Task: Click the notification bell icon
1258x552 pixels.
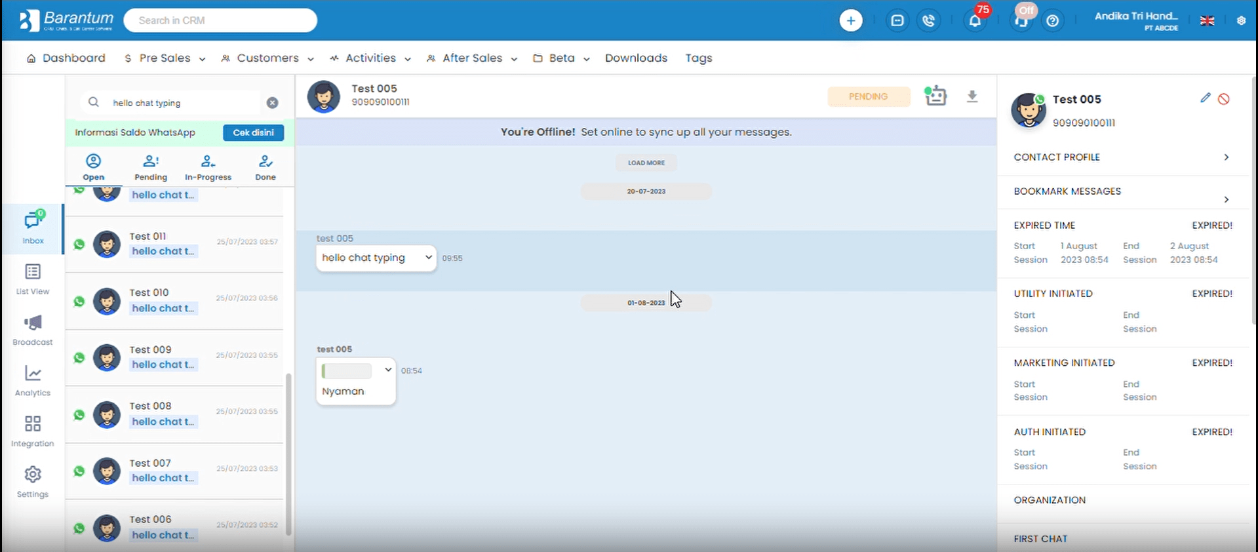Action: pos(975,21)
